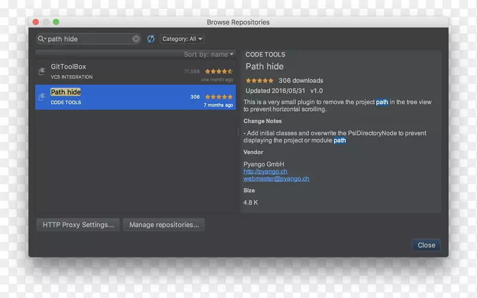Click the green zoom window button
477x298 pixels.
56,22
